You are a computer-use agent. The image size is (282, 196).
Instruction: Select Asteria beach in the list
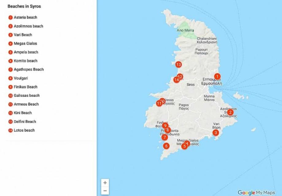pos(25,17)
